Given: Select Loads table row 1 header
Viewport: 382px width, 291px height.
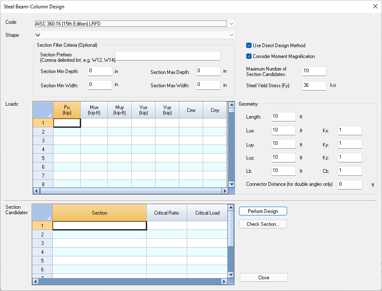Looking at the screenshot, I should [43, 123].
